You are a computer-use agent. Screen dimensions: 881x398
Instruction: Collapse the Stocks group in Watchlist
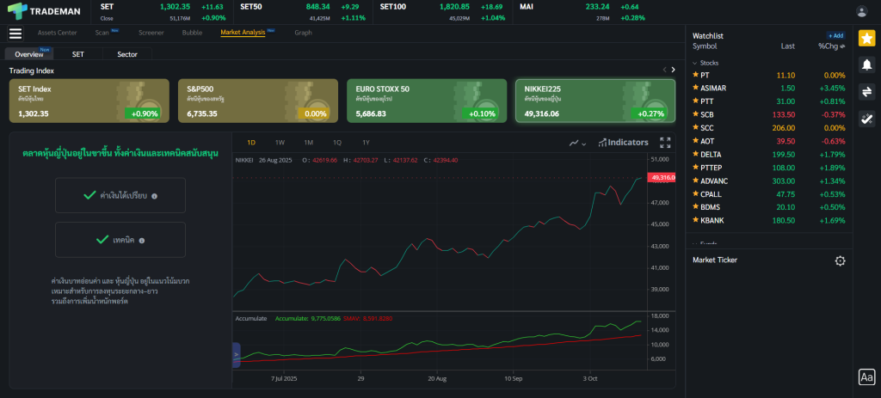(695, 63)
